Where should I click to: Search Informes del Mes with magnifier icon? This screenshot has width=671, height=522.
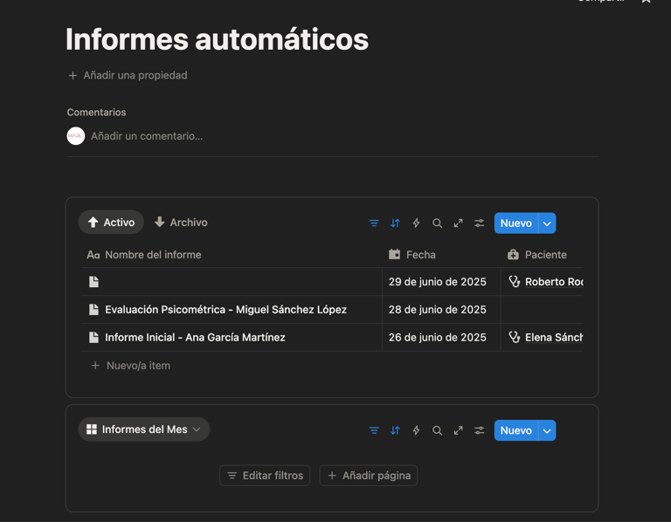[437, 430]
